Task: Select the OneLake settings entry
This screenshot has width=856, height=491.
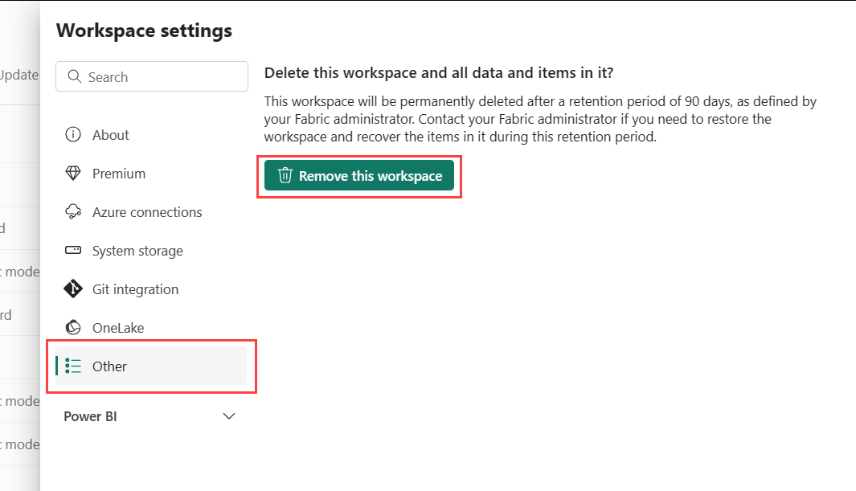Action: tap(118, 328)
